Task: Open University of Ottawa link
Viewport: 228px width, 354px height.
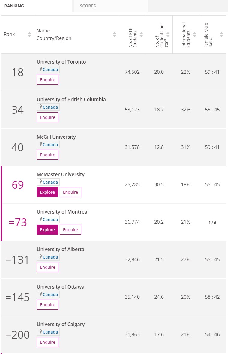Action: [x=61, y=287]
